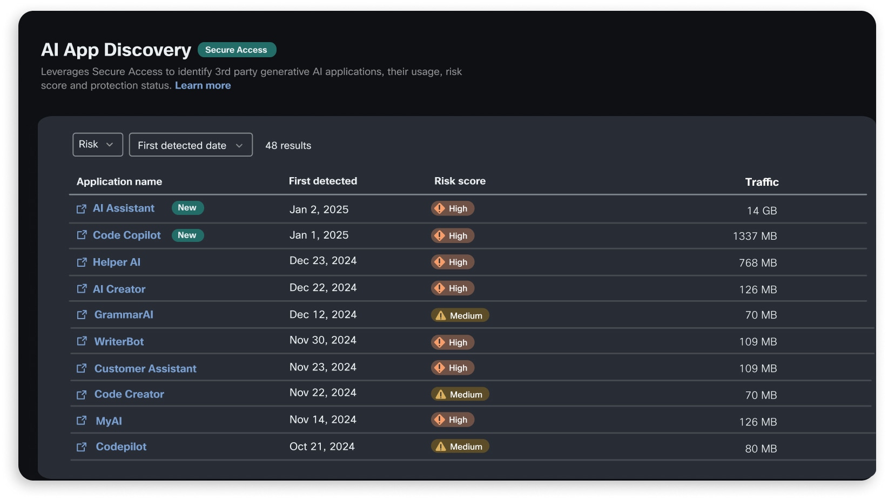
Task: Click the First detected column header
Action: coord(323,181)
